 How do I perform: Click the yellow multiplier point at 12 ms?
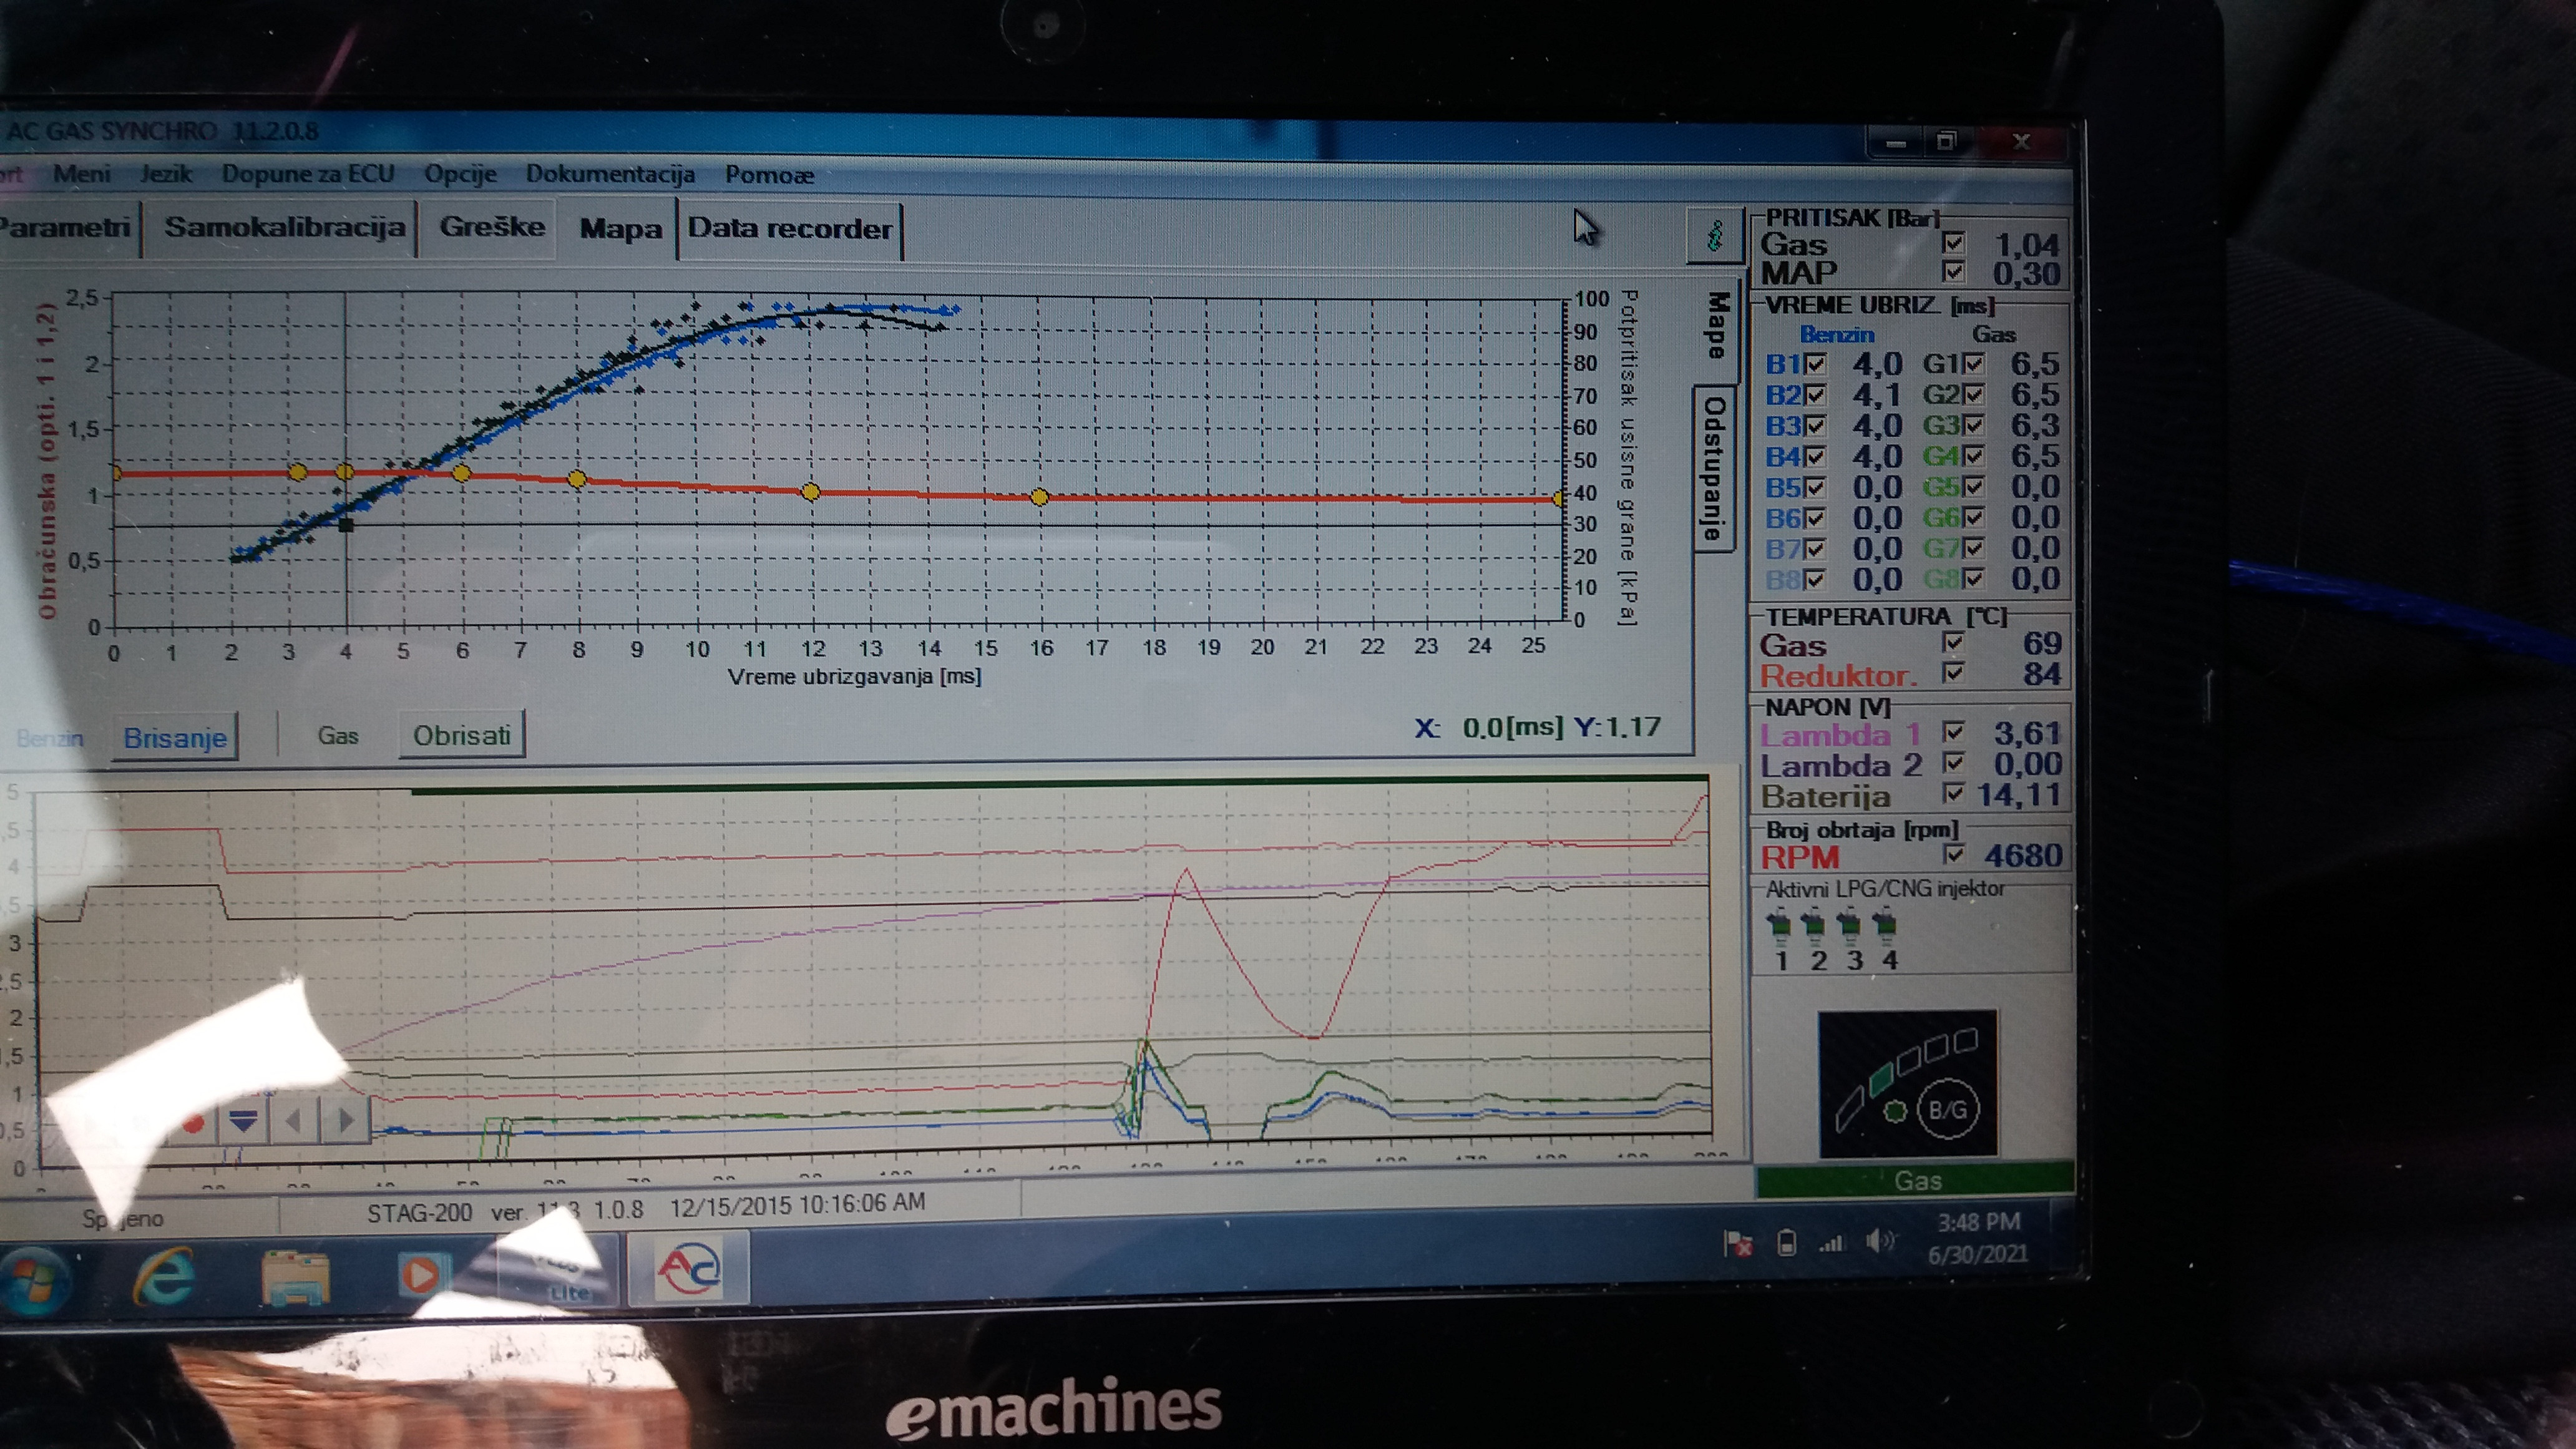[x=811, y=491]
